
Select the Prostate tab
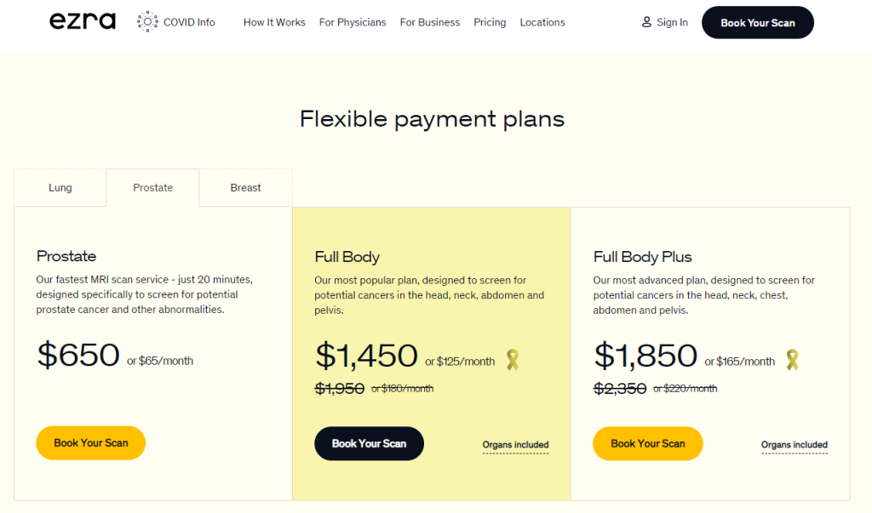(153, 188)
